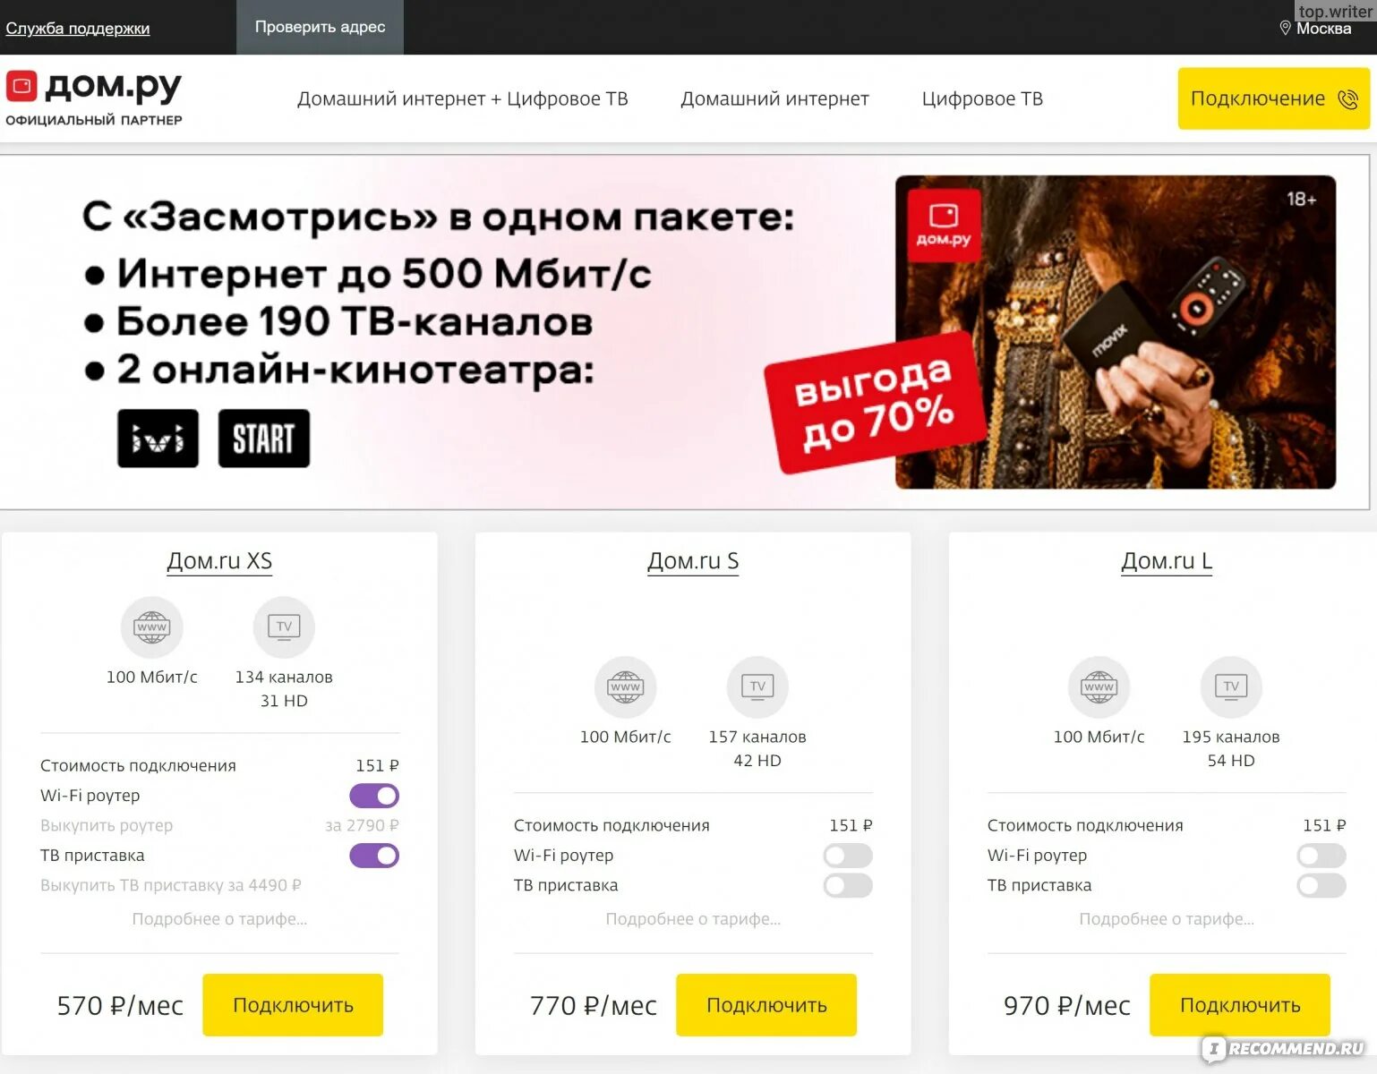Click the ivi cinema logo in banner
This screenshot has width=1377, height=1074.
[x=158, y=439]
